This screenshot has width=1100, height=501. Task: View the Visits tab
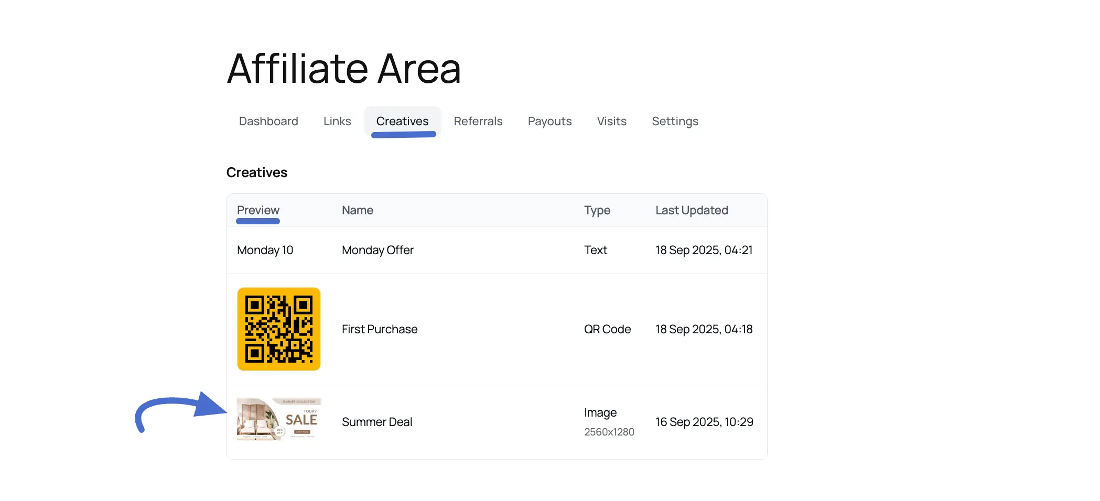coord(611,122)
